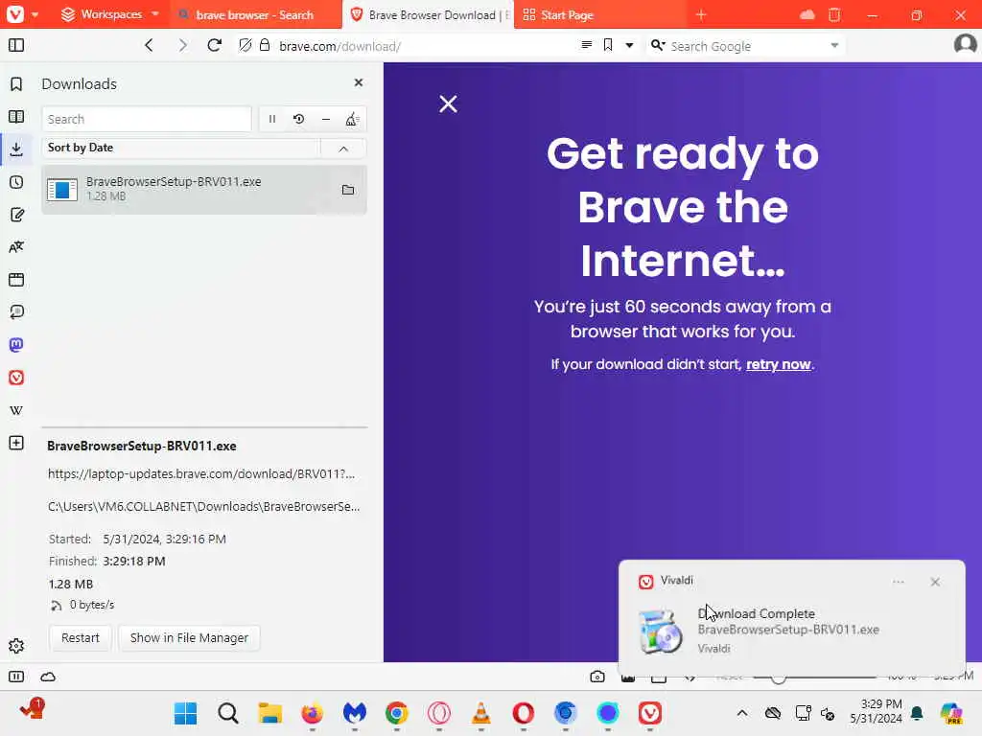This screenshot has width=982, height=736.
Task: Click the retry now link
Action: pos(779,364)
